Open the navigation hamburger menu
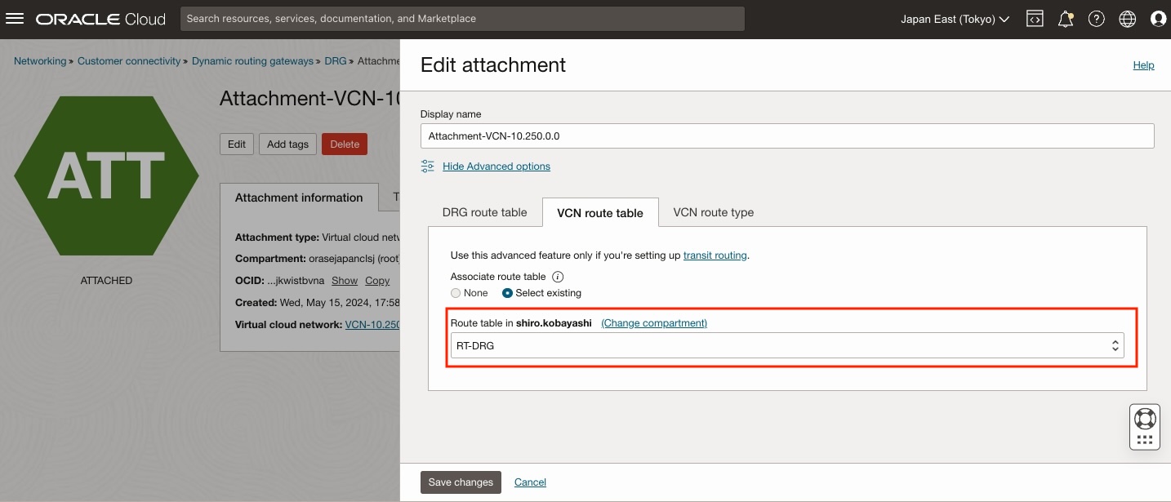This screenshot has height=502, width=1171. click(15, 18)
